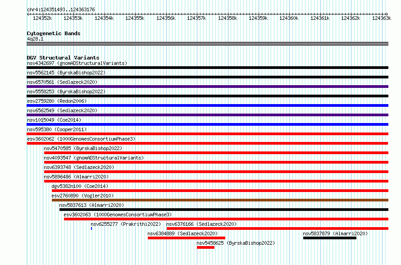Click the red bar of nsv6384889

tap(187, 238)
